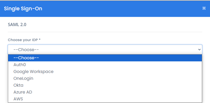Pick Microsoft's Azure identity provider option

click(x=105, y=92)
